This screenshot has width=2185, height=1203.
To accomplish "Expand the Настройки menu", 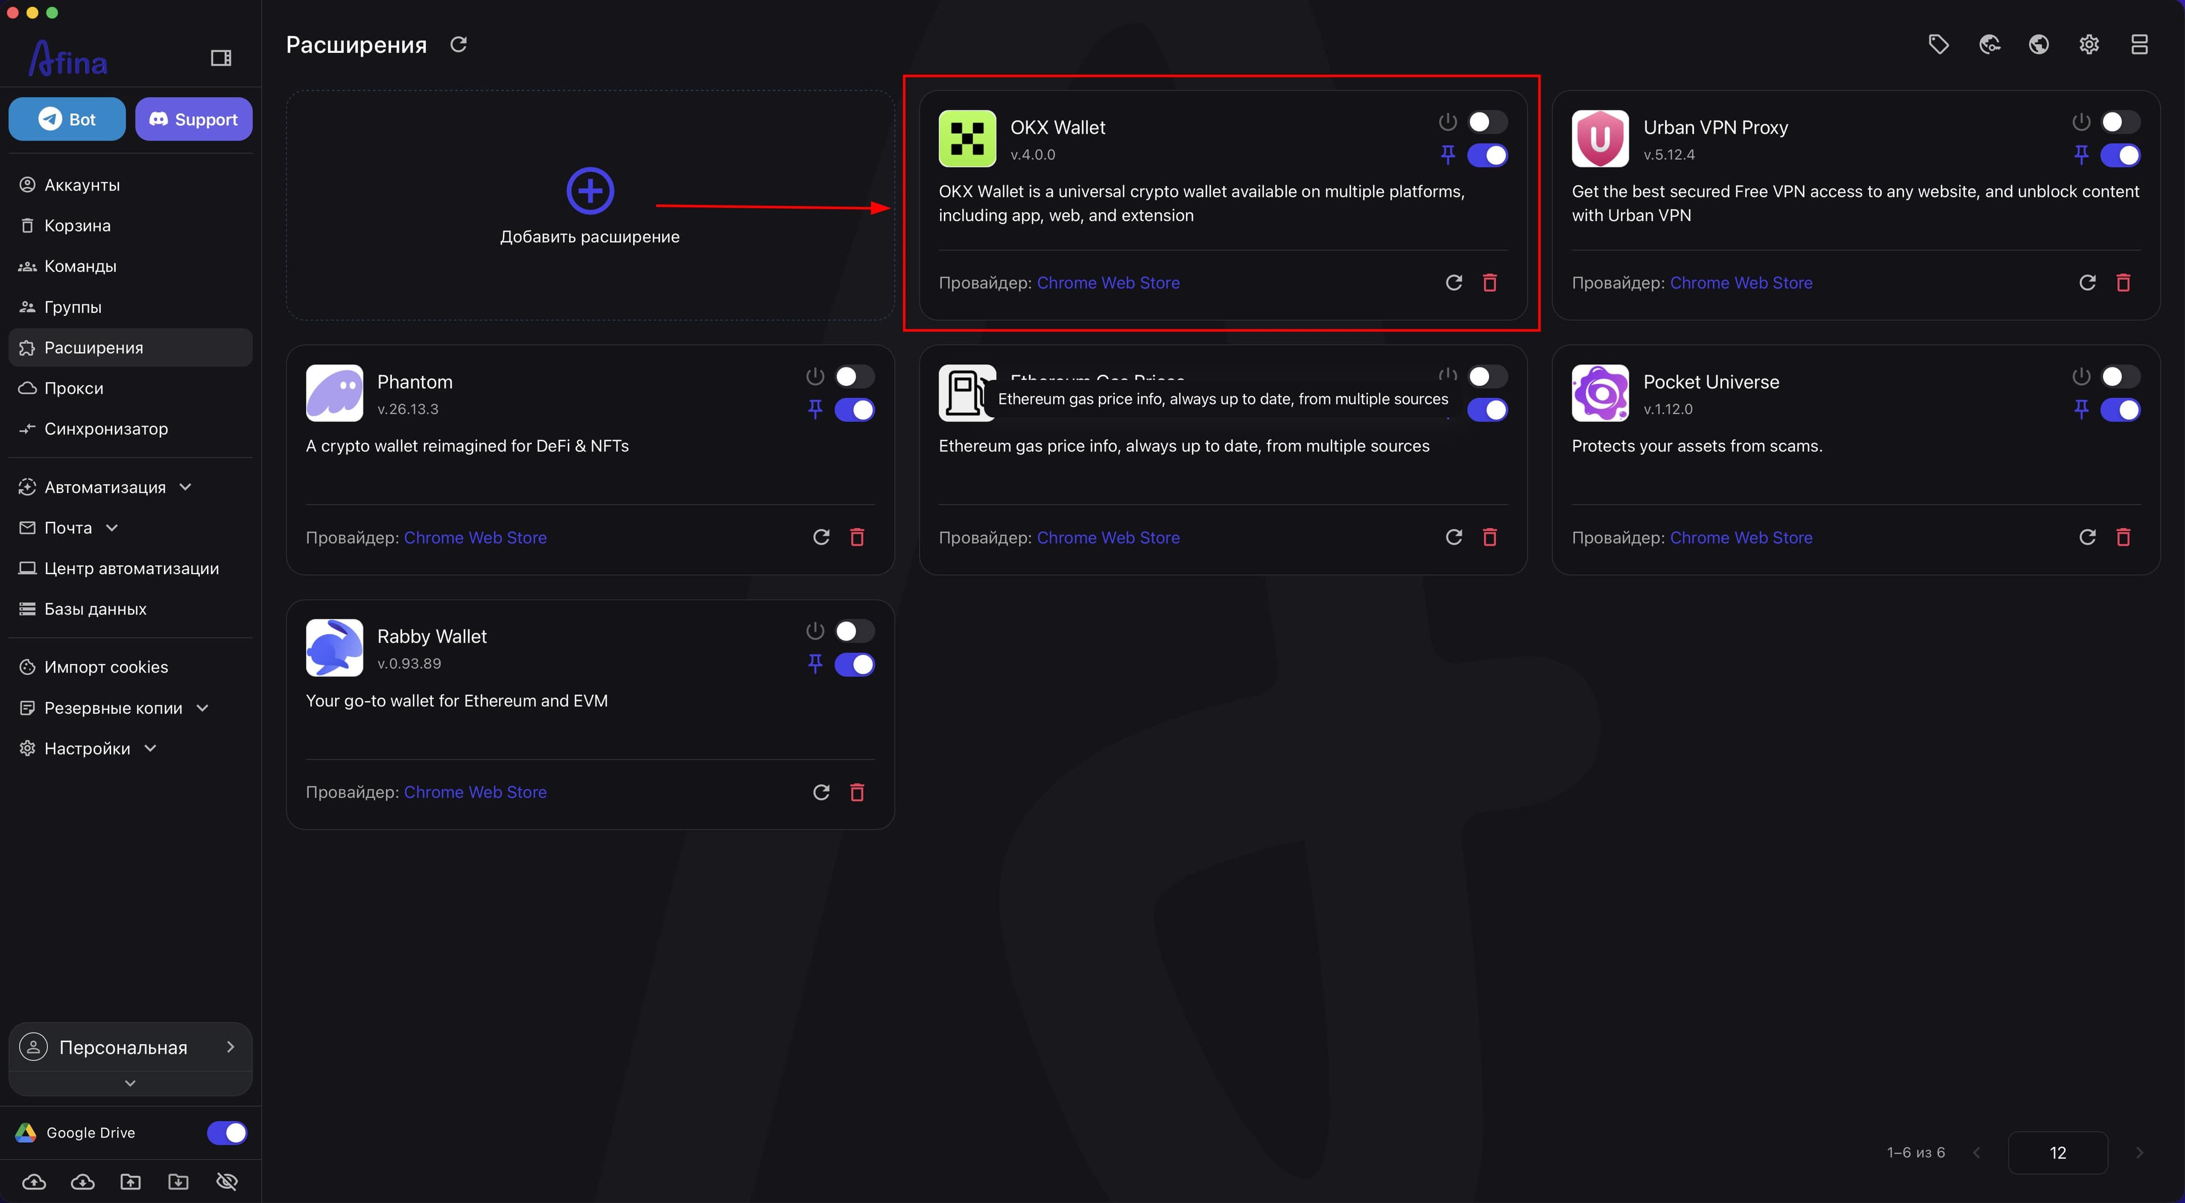I will click(x=131, y=748).
